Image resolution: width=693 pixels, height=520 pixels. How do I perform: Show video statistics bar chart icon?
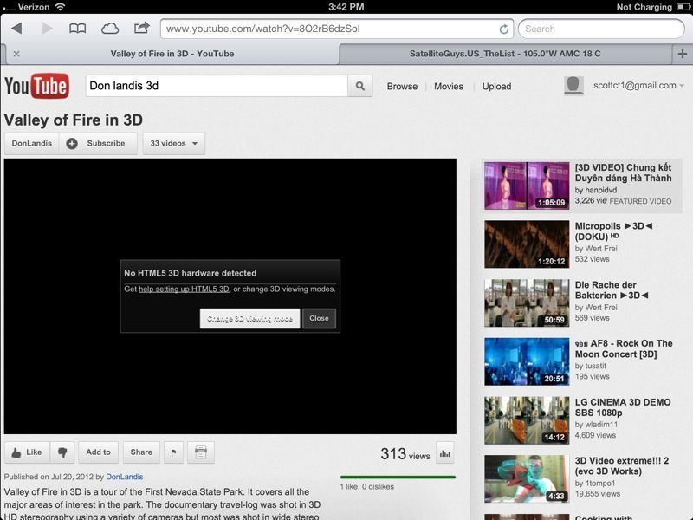pos(445,453)
